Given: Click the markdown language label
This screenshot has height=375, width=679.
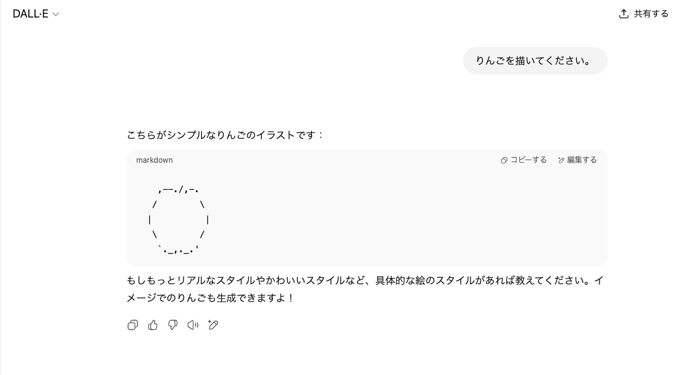Looking at the screenshot, I should pos(154,160).
